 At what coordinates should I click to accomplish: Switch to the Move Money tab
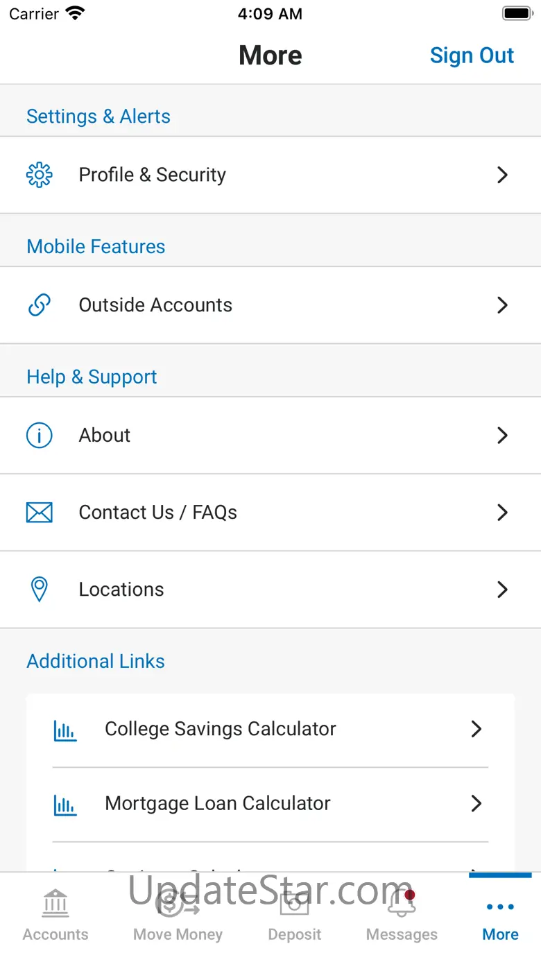tap(178, 916)
